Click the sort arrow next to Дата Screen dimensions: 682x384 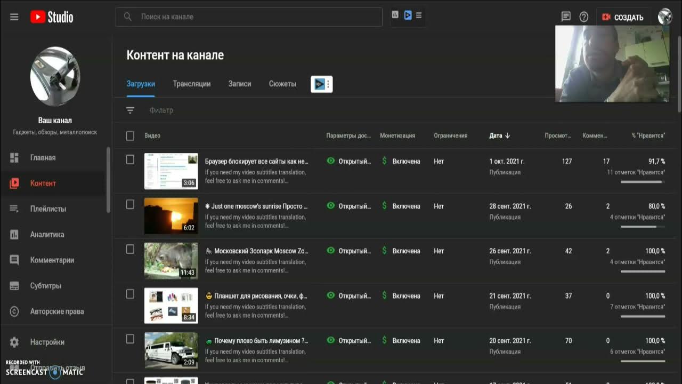508,136
